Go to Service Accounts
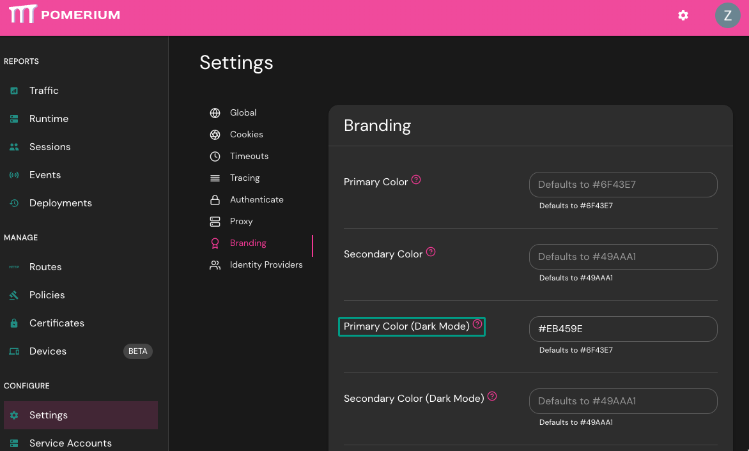Image resolution: width=749 pixels, height=451 pixels. [70, 443]
